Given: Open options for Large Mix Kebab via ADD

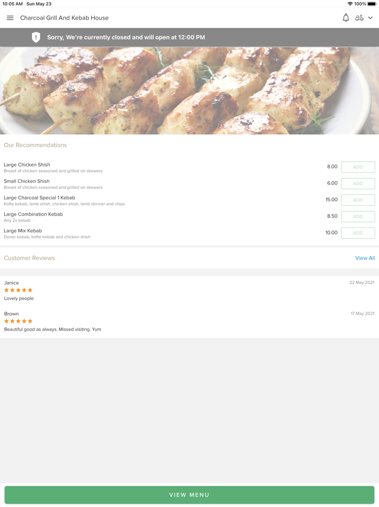Looking at the screenshot, I should pos(358,233).
